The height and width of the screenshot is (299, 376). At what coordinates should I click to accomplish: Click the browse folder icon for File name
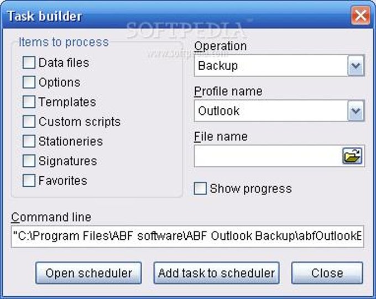[x=353, y=156]
